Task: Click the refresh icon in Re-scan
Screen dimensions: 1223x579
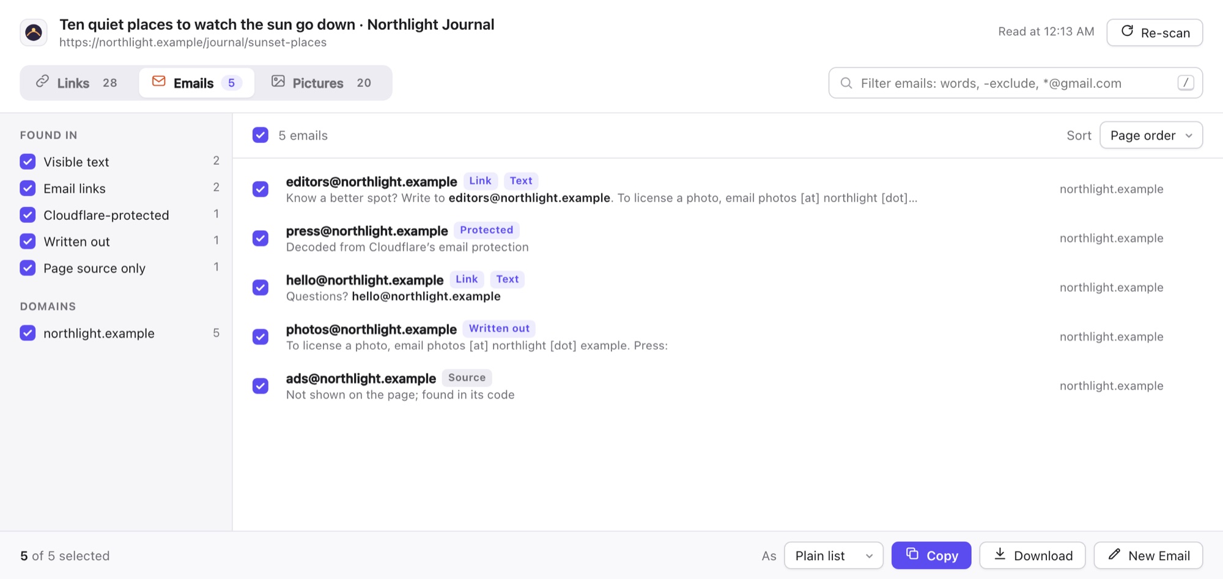Action: coord(1127,31)
